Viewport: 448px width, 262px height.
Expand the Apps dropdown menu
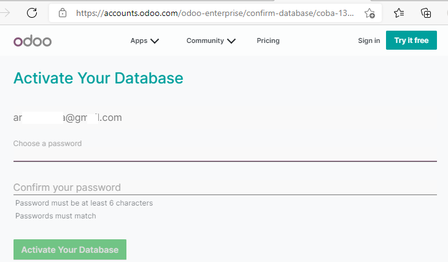pos(145,40)
